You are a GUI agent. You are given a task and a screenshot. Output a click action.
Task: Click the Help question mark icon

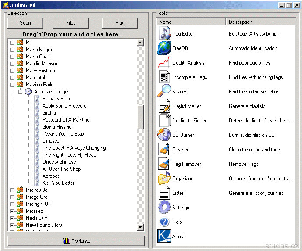tap(164, 222)
